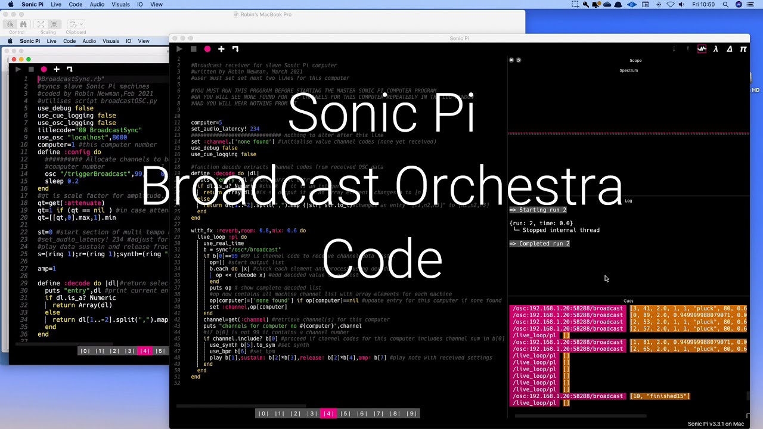Click the lambda icon in the front toolbar
The width and height of the screenshot is (763, 429).
tap(715, 49)
